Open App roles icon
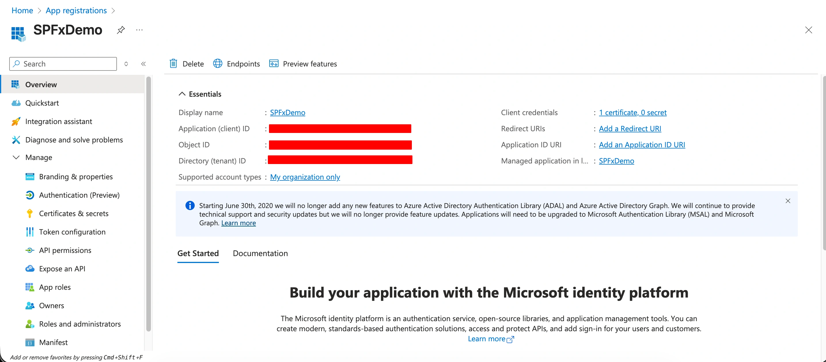Viewport: 826px width, 362px height. (30, 287)
